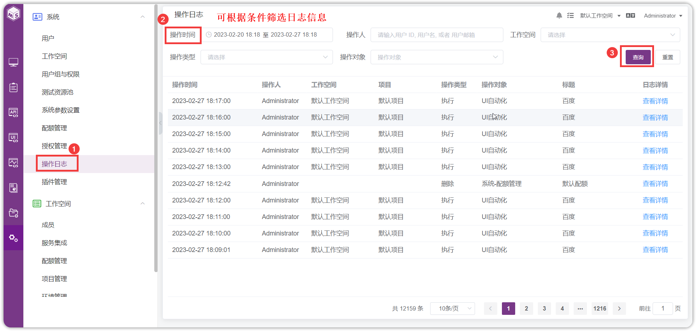The height and width of the screenshot is (331, 696).
Task: Click the MeterSphere logo icon
Action: point(14,14)
